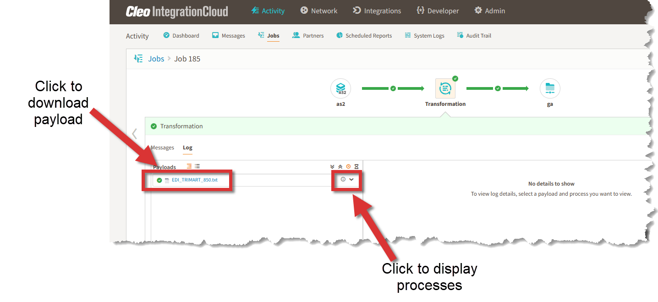Open the Audit Trail page
The height and width of the screenshot is (302, 658).
[x=474, y=36]
